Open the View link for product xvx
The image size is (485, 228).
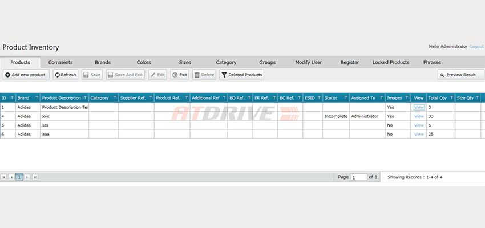[x=419, y=116]
